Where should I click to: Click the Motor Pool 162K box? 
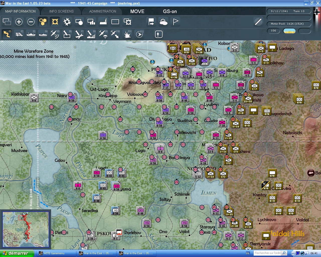tap(289, 24)
